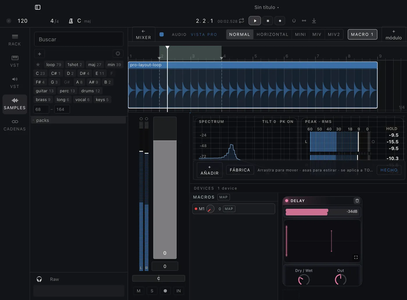Click the record dot beside M1 macro

pos(196,209)
